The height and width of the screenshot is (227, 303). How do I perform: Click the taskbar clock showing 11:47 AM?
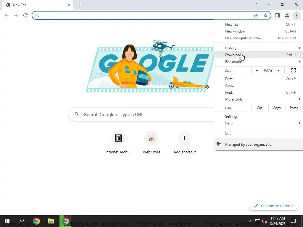click(x=278, y=221)
